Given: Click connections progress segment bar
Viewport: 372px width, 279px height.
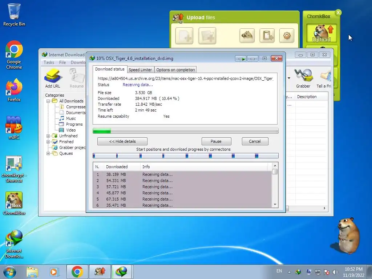Looking at the screenshot, I should 186,155.
